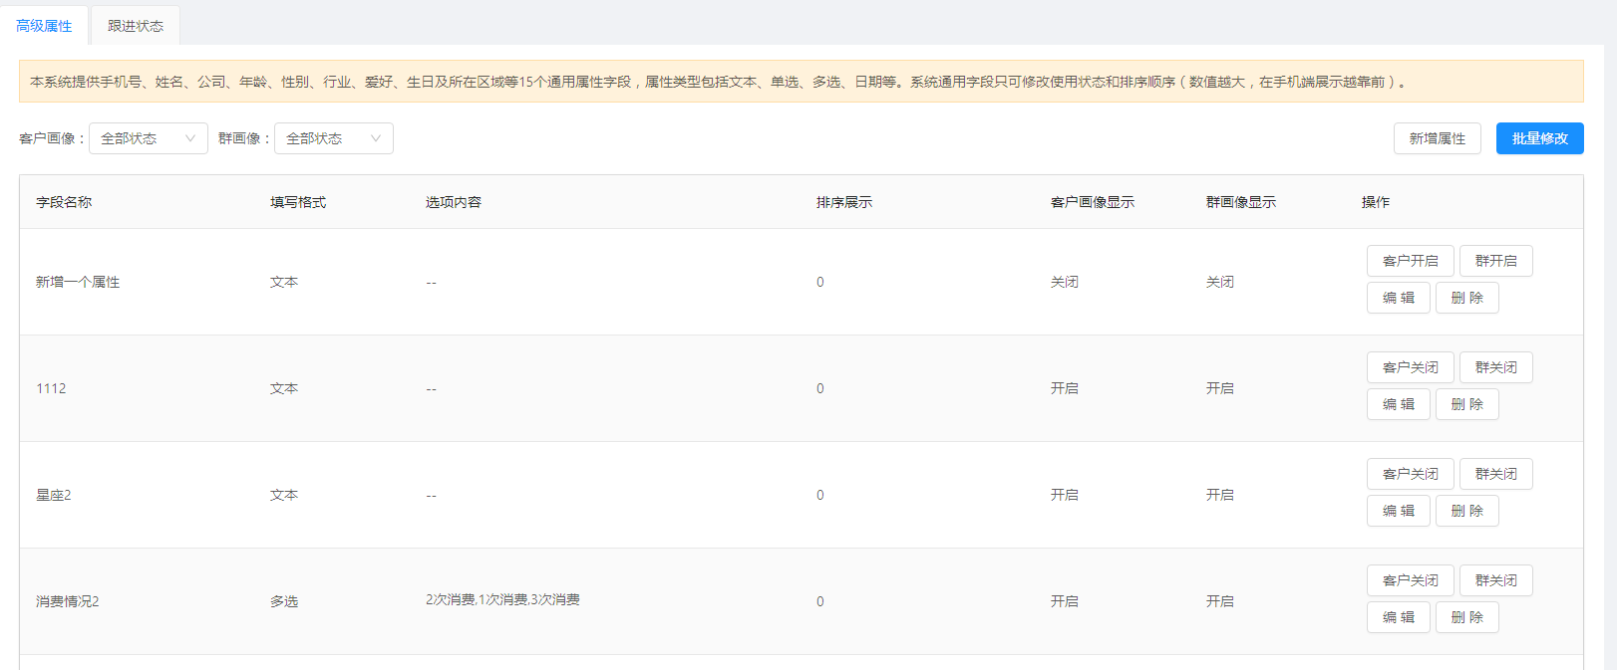The height and width of the screenshot is (670, 1617).
Task: Delete the 星座2 field
Action: point(1467,511)
